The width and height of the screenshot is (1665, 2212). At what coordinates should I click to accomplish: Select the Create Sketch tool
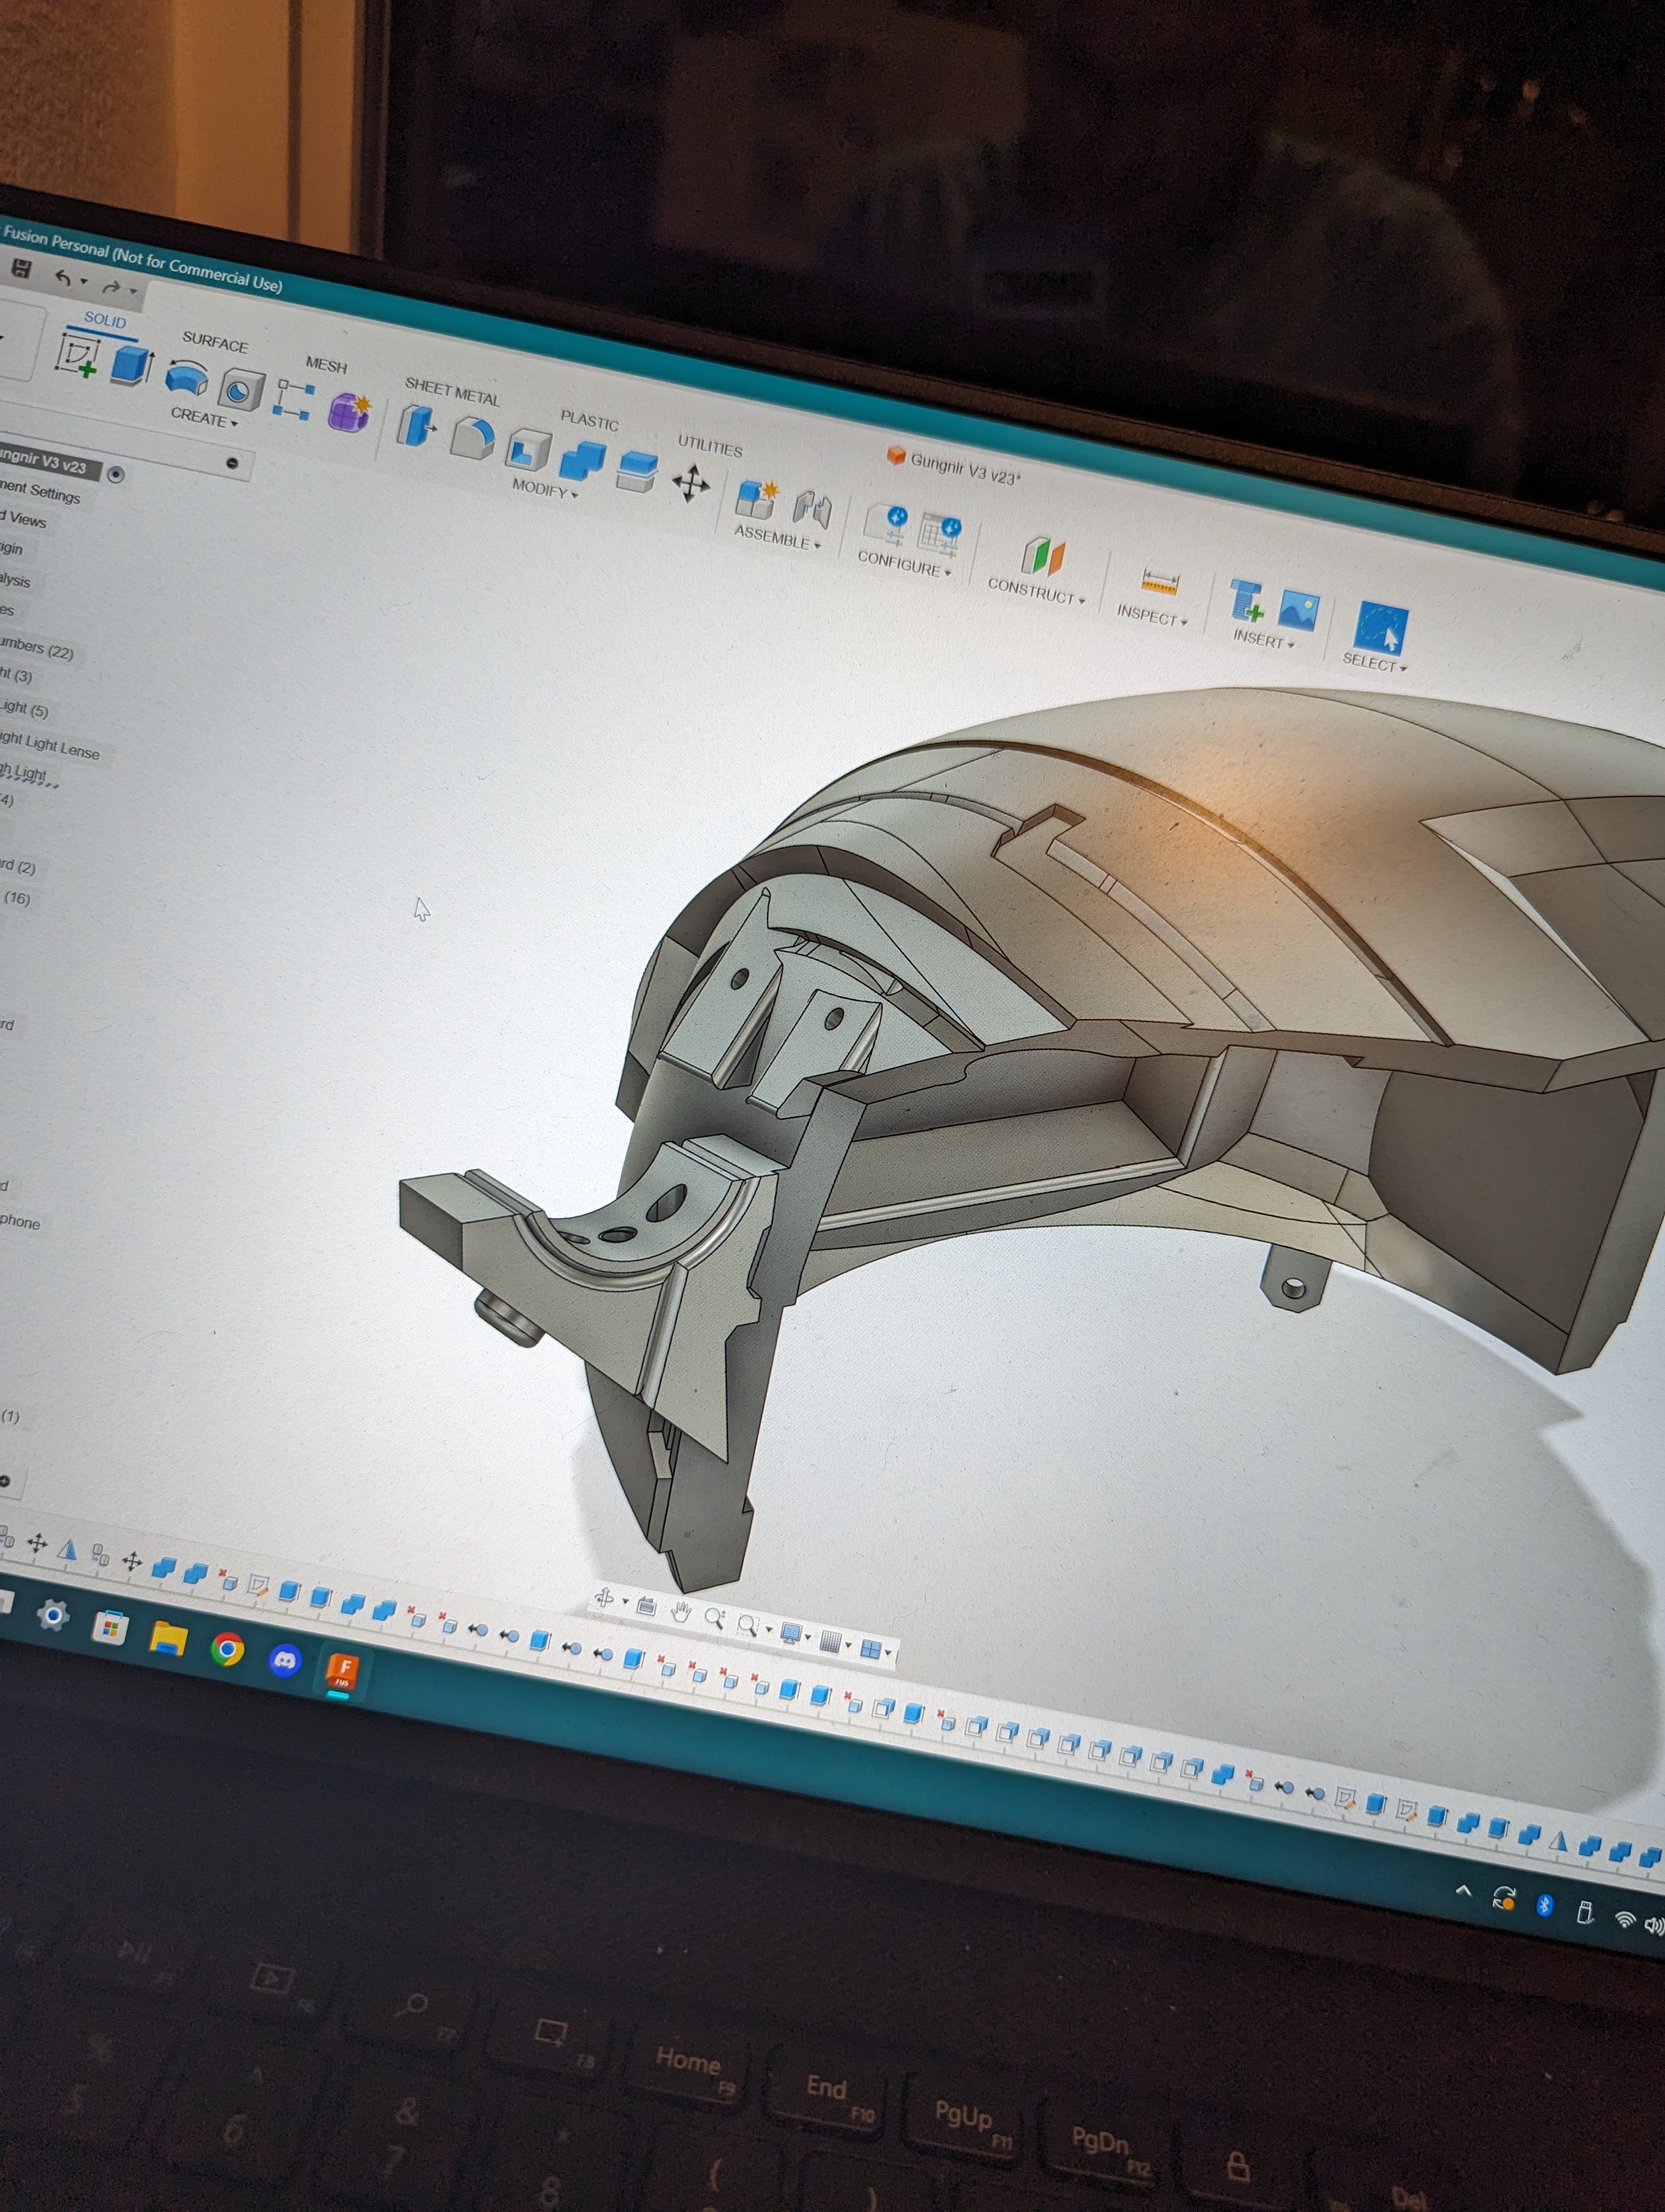pyautogui.click(x=78, y=355)
